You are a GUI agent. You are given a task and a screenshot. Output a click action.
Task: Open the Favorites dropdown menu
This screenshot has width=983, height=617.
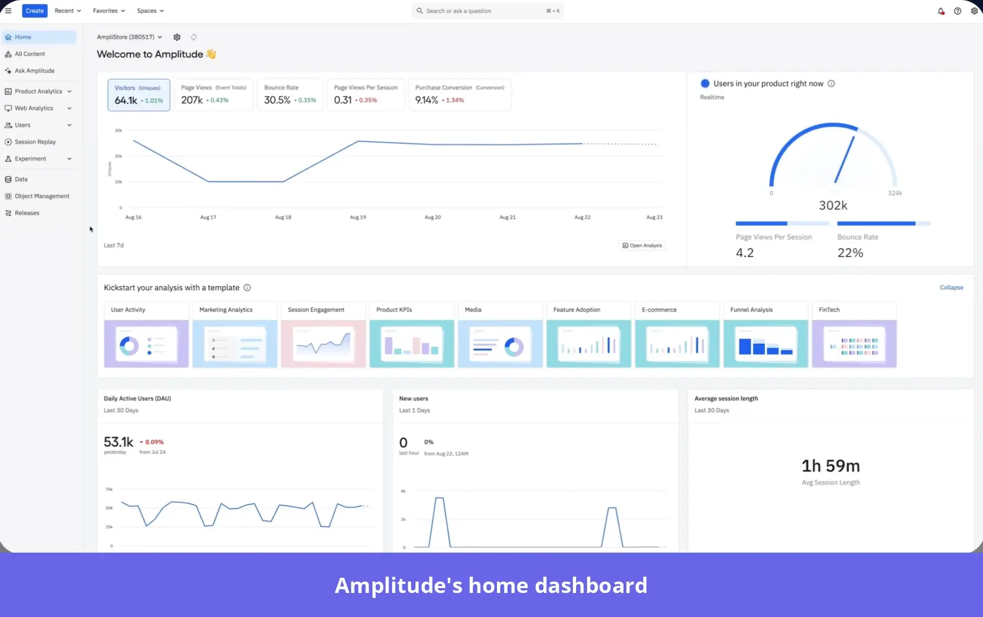tap(109, 11)
